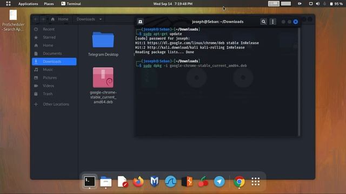Go forward in Files window
The height and width of the screenshot is (194, 346).
(x=43, y=19)
